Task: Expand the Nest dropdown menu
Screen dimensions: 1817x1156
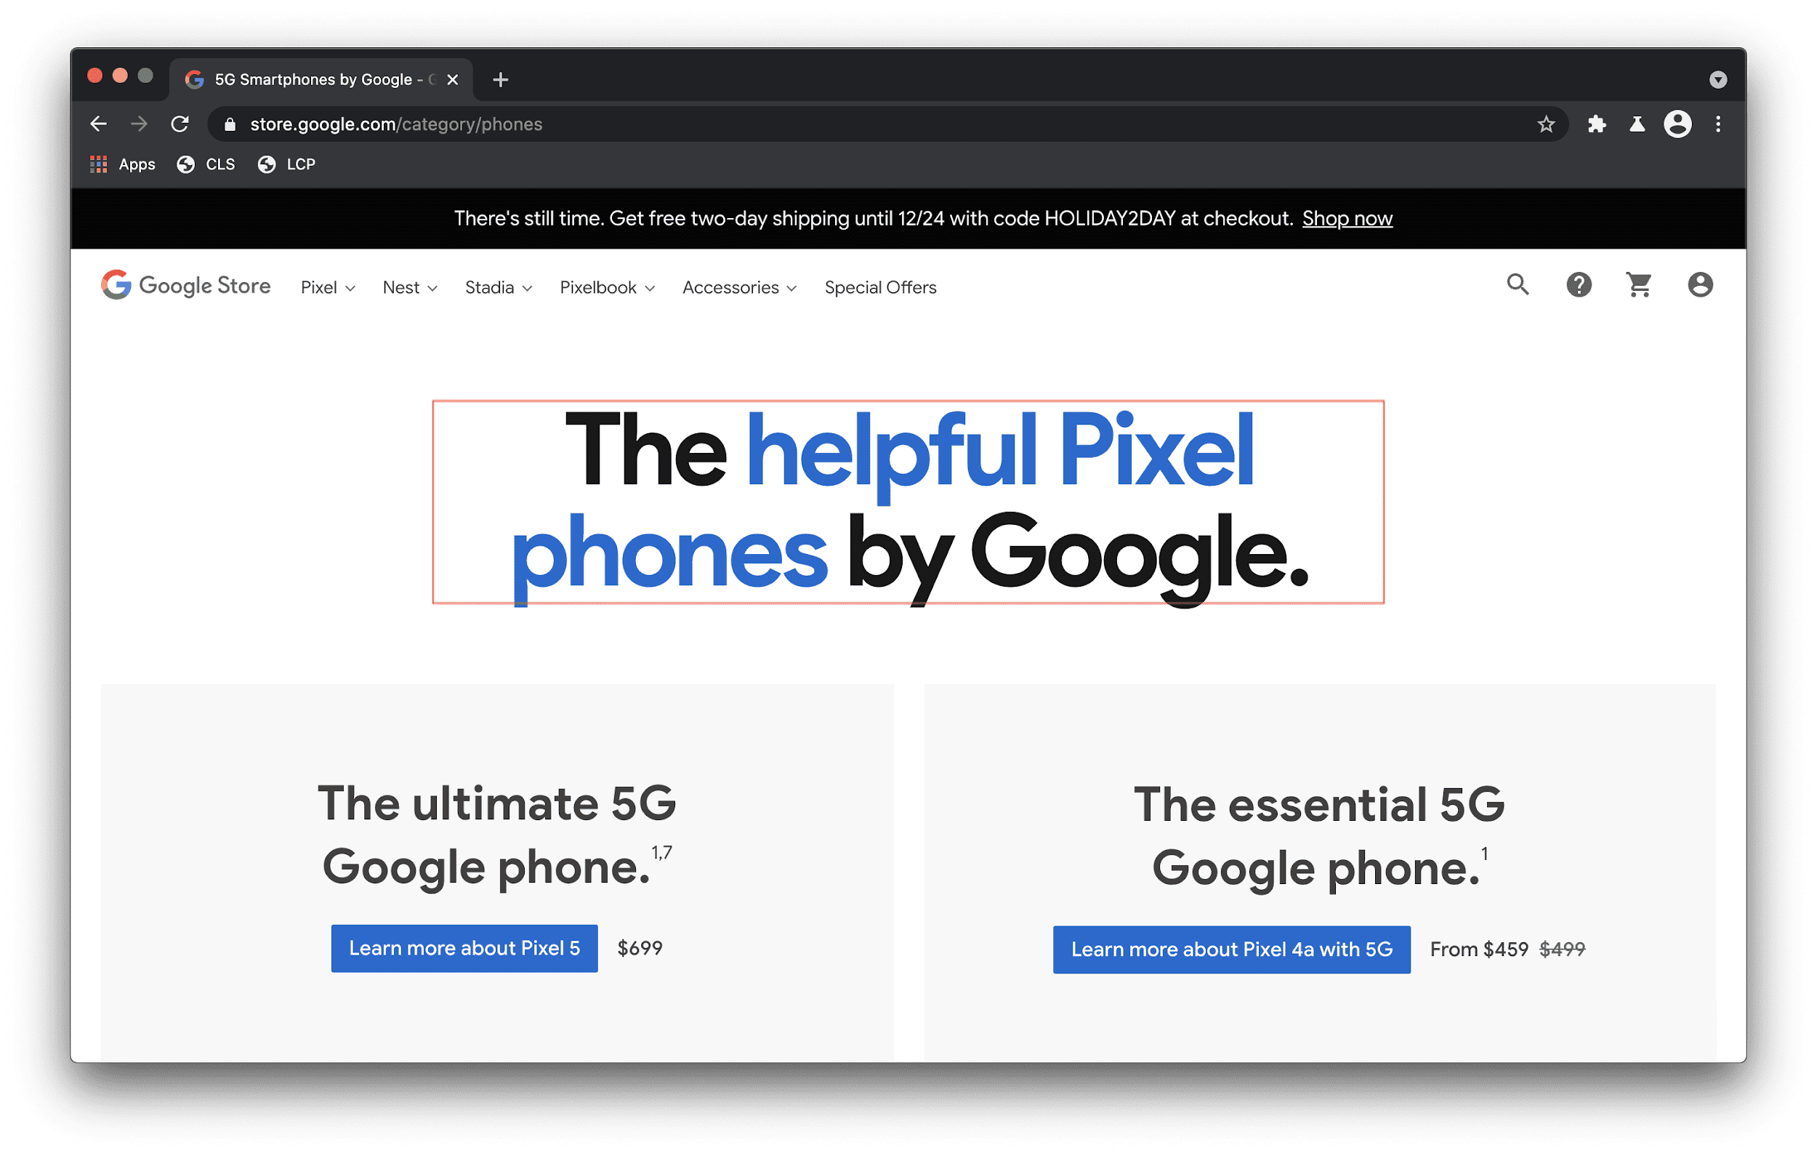Action: coord(411,287)
